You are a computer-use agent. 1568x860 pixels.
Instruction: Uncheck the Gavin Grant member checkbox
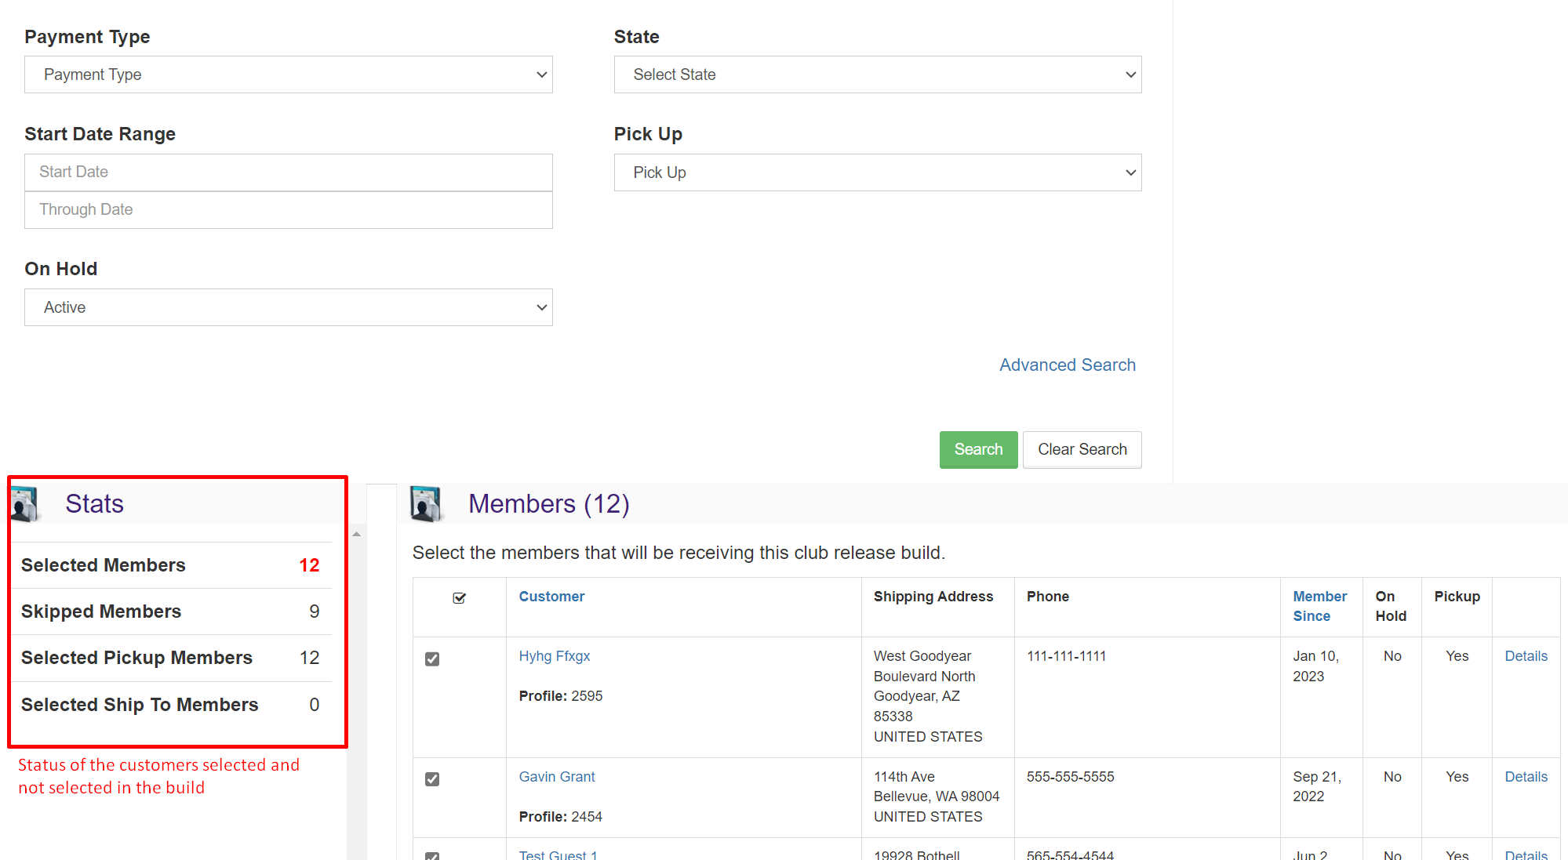(x=432, y=778)
